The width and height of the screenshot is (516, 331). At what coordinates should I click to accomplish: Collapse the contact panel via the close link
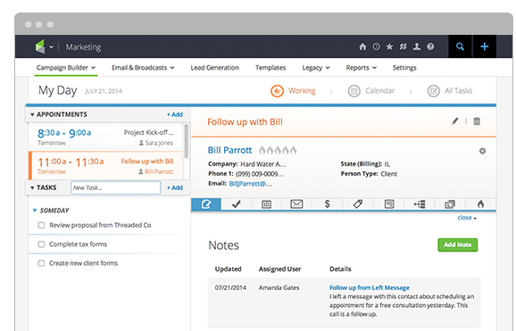click(467, 218)
